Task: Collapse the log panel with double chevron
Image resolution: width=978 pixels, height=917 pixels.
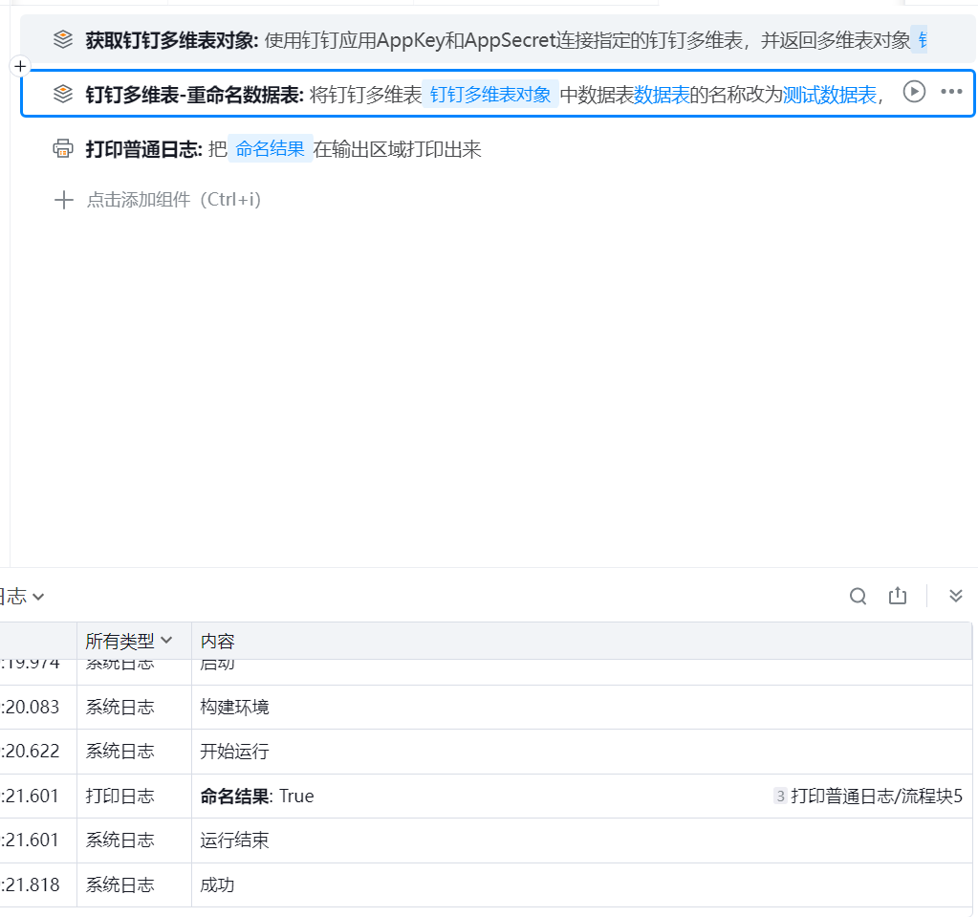Action: pyautogui.click(x=955, y=597)
